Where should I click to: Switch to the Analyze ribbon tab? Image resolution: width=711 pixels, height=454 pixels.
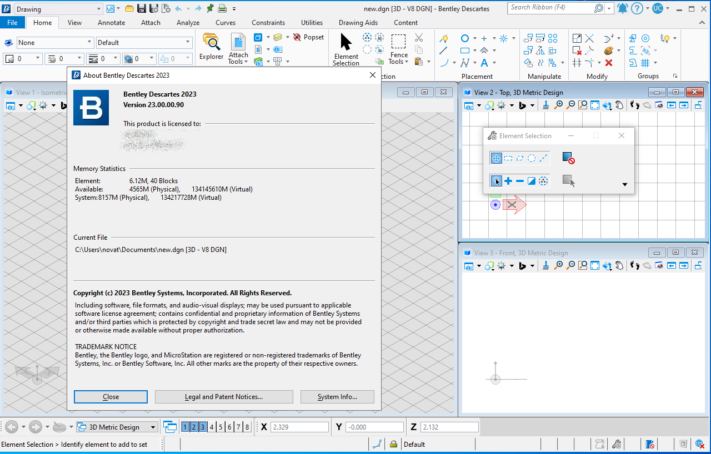(x=188, y=23)
